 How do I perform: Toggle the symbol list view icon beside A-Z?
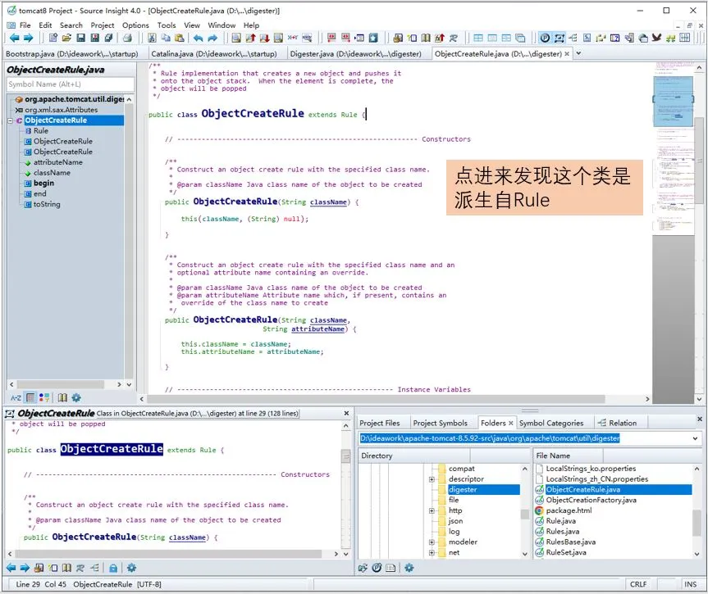click(x=30, y=398)
